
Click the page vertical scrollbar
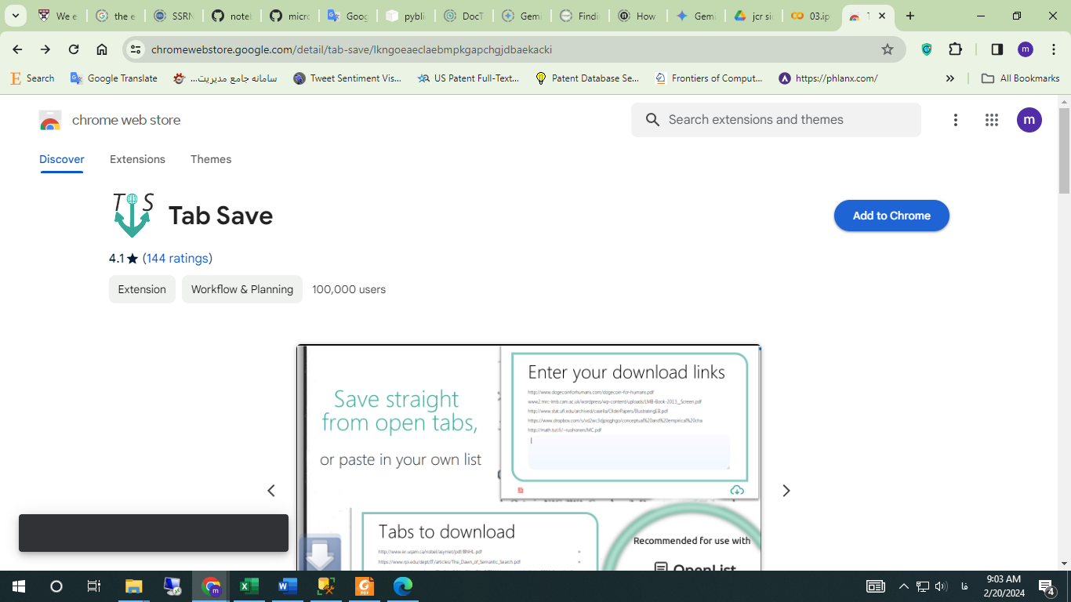tap(1064, 151)
